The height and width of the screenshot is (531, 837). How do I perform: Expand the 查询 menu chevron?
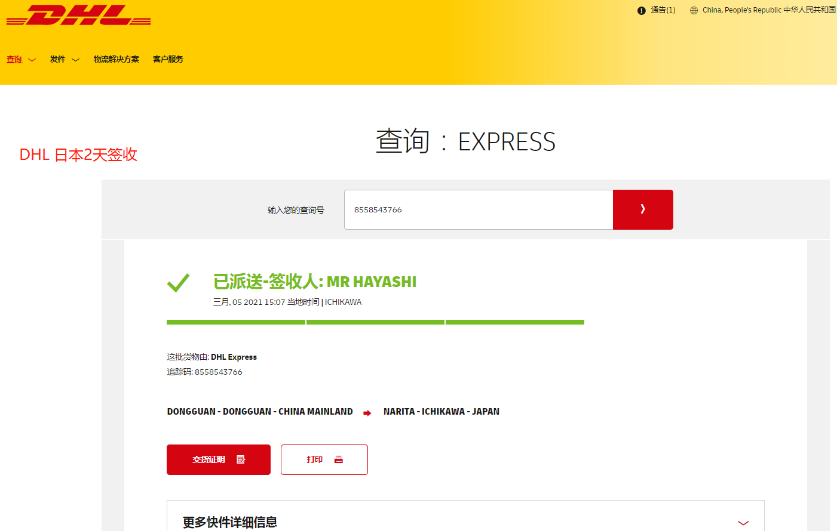32,60
